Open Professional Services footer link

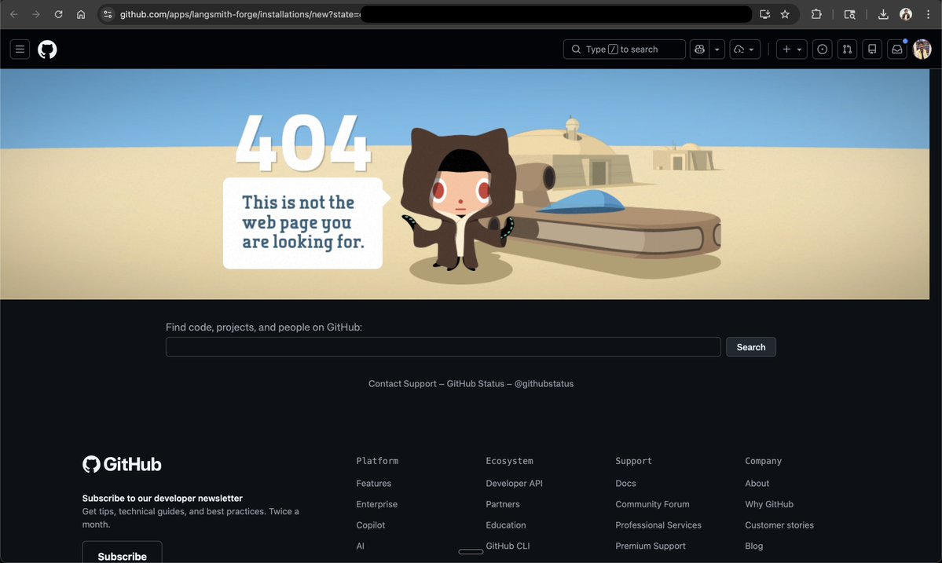point(658,525)
